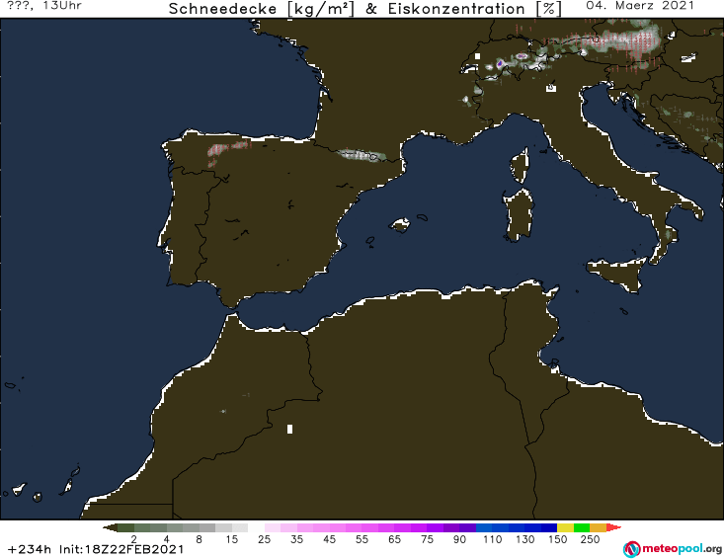Click legend value '65'
Viewport: 724px width, 559px height.
coord(394,539)
